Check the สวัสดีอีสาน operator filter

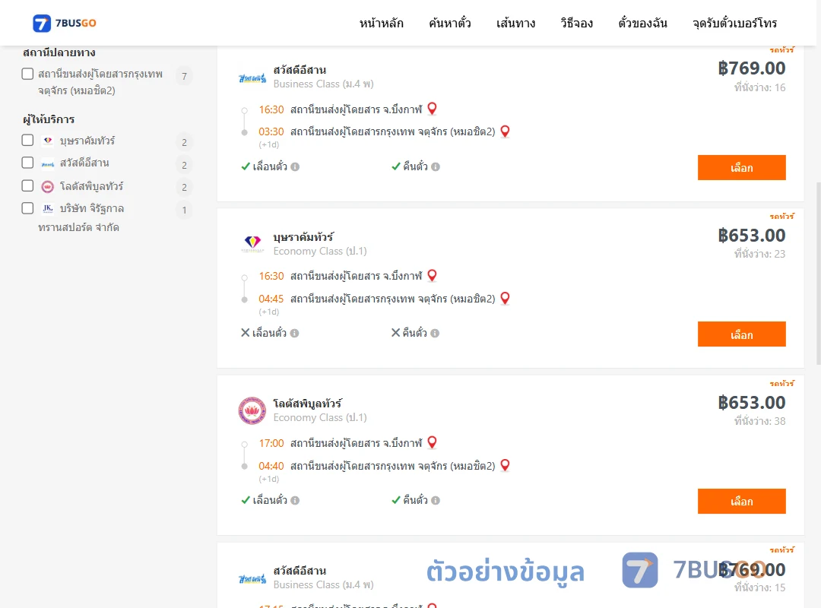28,163
